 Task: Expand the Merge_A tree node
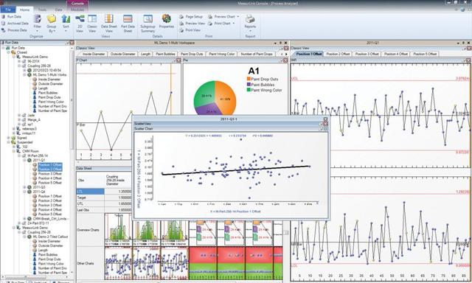pos(19,119)
